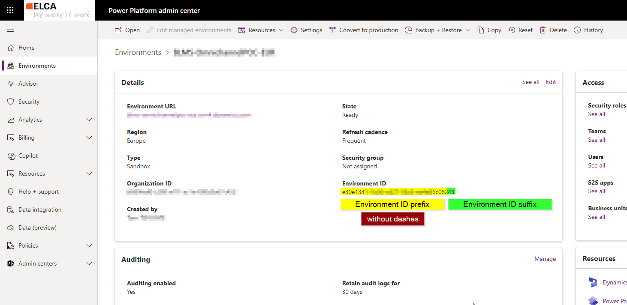The image size is (627, 305).
Task: Click the Open external-link icon in toolbar
Action: (x=118, y=30)
